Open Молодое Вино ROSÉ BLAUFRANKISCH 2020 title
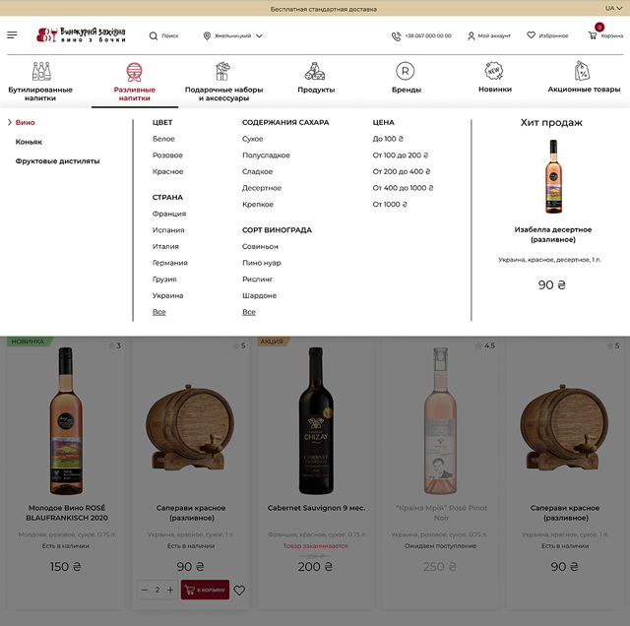This screenshot has width=630, height=626. pyautogui.click(x=67, y=513)
